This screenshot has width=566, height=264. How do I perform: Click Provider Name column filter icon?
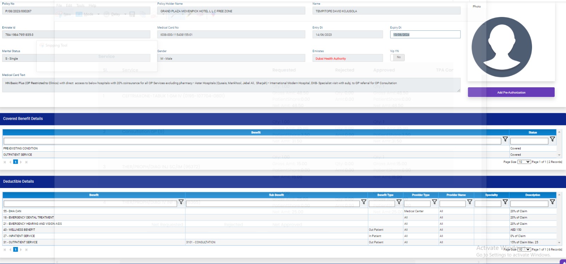pyautogui.click(x=469, y=202)
